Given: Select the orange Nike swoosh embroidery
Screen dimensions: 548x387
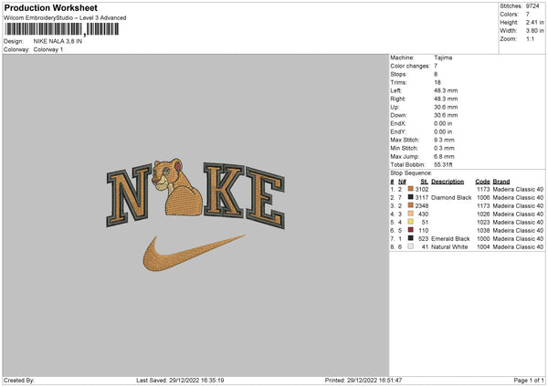Looking at the screenshot, I should point(176,256).
